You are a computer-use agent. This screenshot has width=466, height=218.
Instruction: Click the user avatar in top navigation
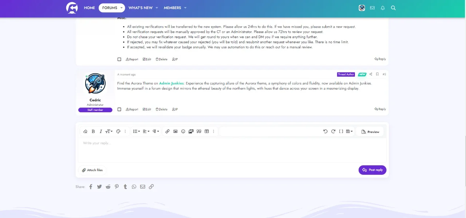[362, 8]
